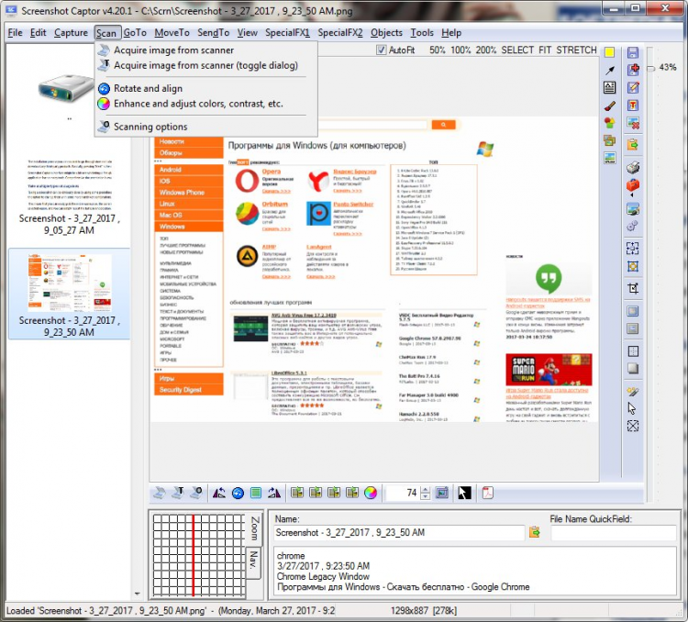Click the comment text box containing chrome
The width and height of the screenshot is (688, 622).
pos(474,571)
